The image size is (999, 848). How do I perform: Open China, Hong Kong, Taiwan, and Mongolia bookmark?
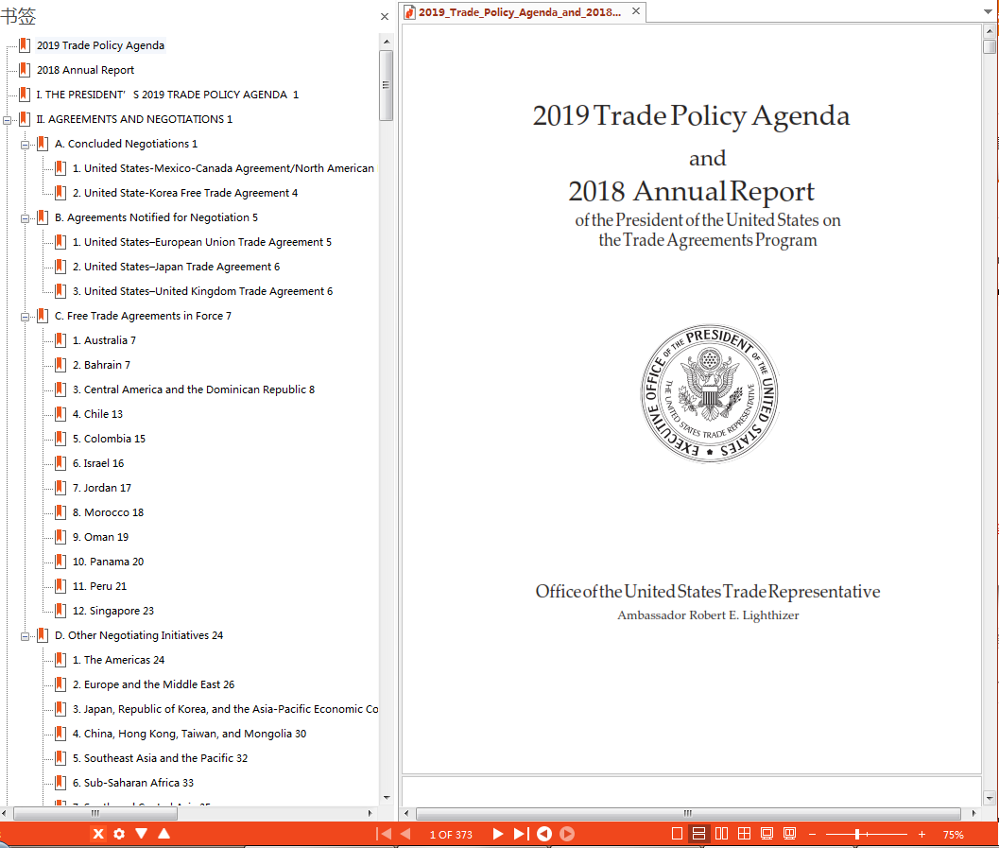189,734
